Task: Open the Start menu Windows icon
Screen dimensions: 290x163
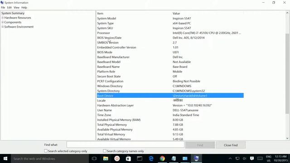Action: pos(5,158)
